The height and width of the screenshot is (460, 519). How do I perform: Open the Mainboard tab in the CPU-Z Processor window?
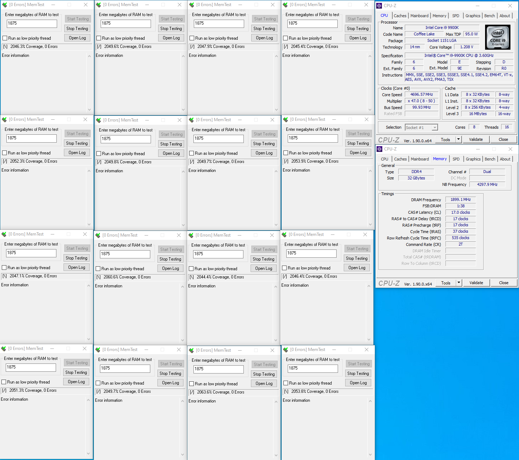pyautogui.click(x=419, y=16)
